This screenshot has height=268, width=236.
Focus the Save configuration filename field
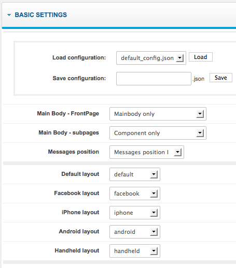click(154, 79)
